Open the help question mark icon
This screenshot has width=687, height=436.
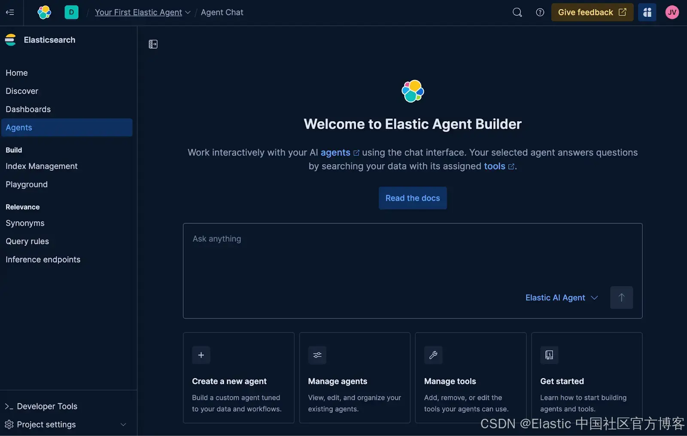coord(540,12)
